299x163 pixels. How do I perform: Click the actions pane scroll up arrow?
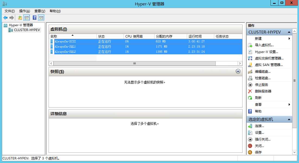pyautogui.click(x=294, y=31)
